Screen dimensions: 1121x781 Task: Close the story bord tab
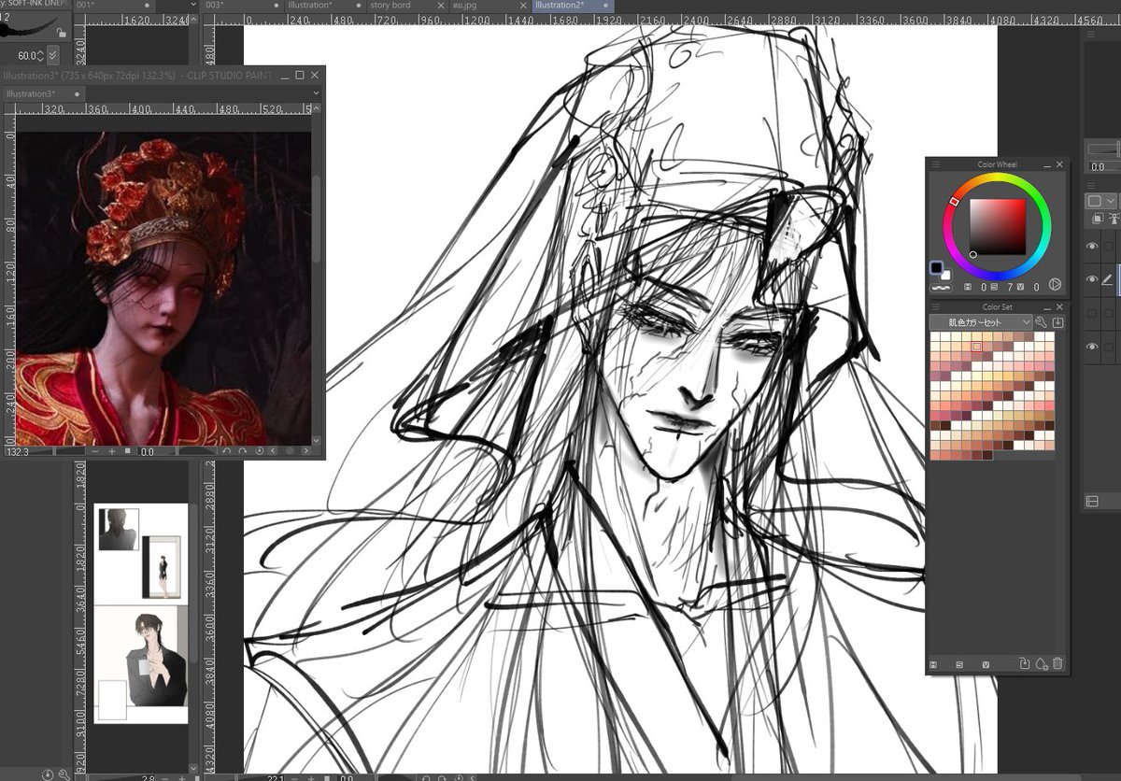click(x=440, y=5)
